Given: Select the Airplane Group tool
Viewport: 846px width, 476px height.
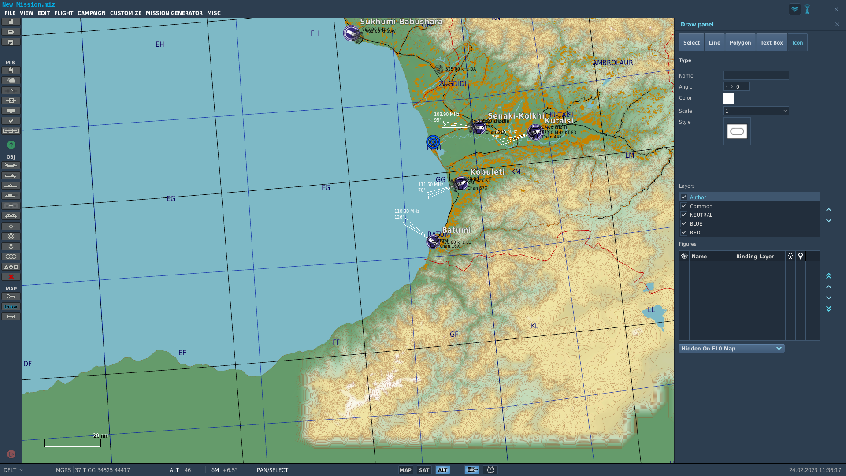Looking at the screenshot, I should point(11,165).
